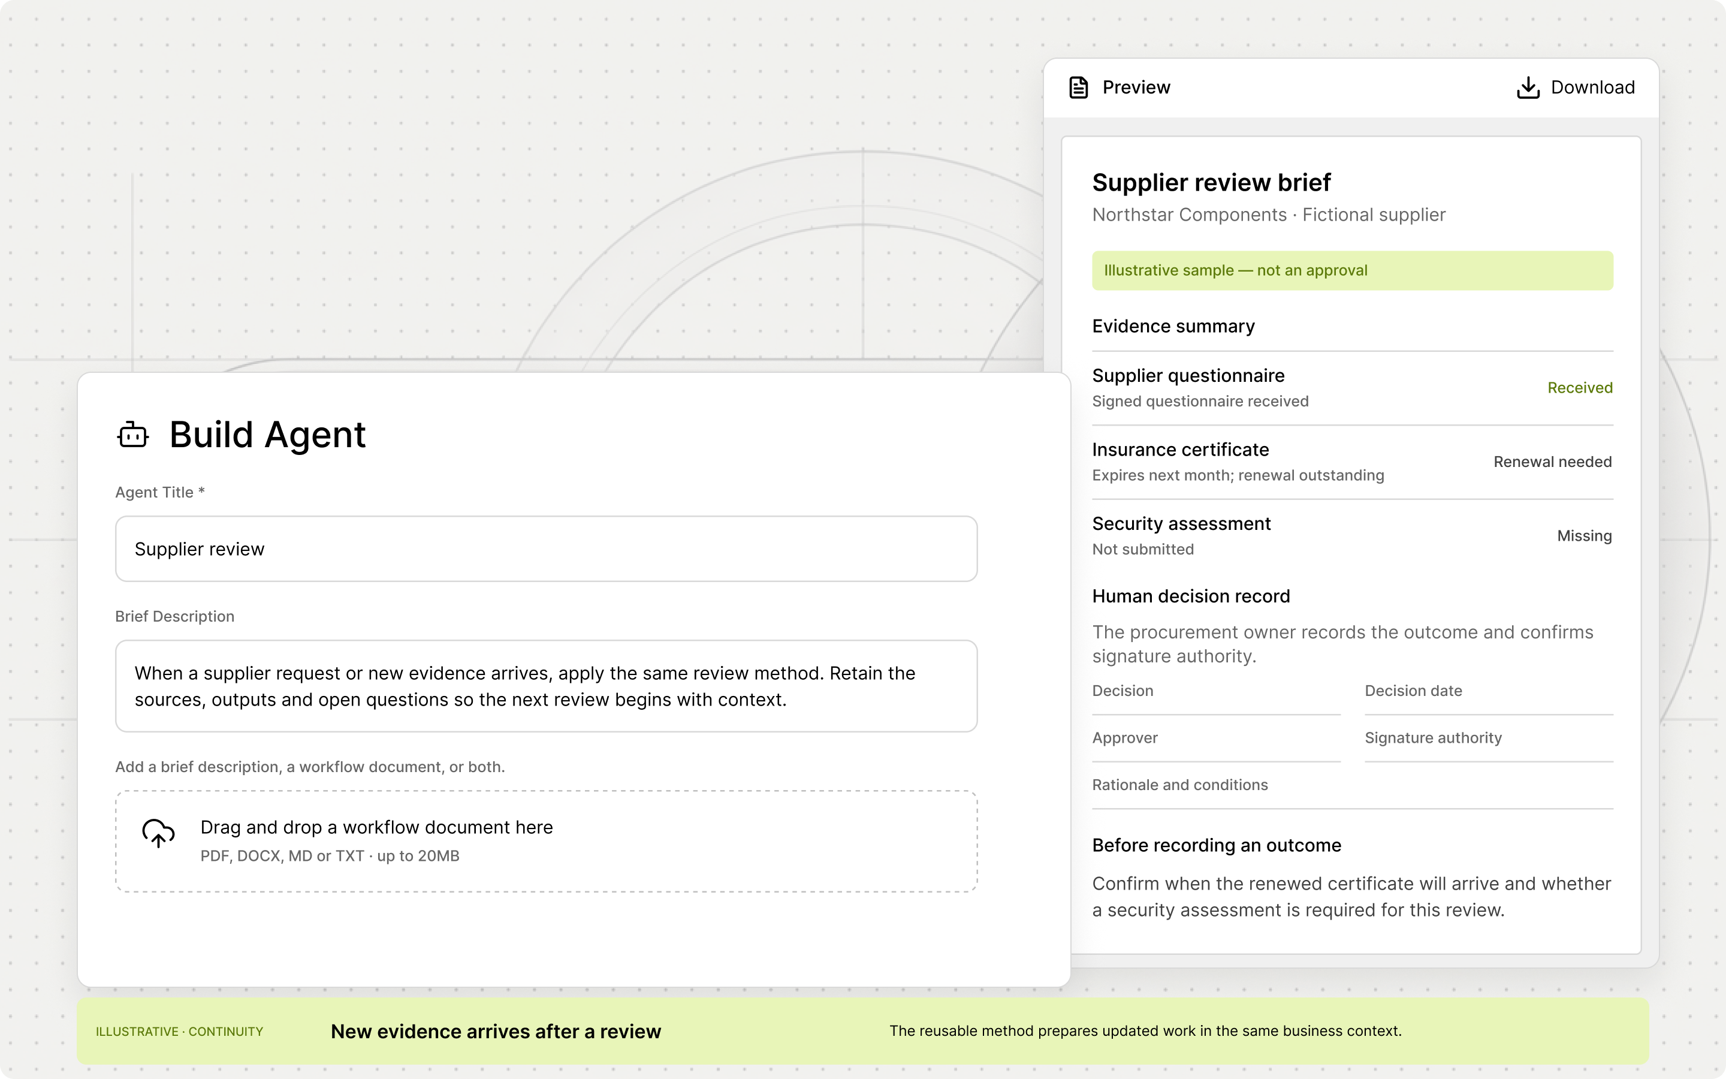Click the 'Missing' status text
Screen dimensions: 1726x1079
click(1584, 536)
